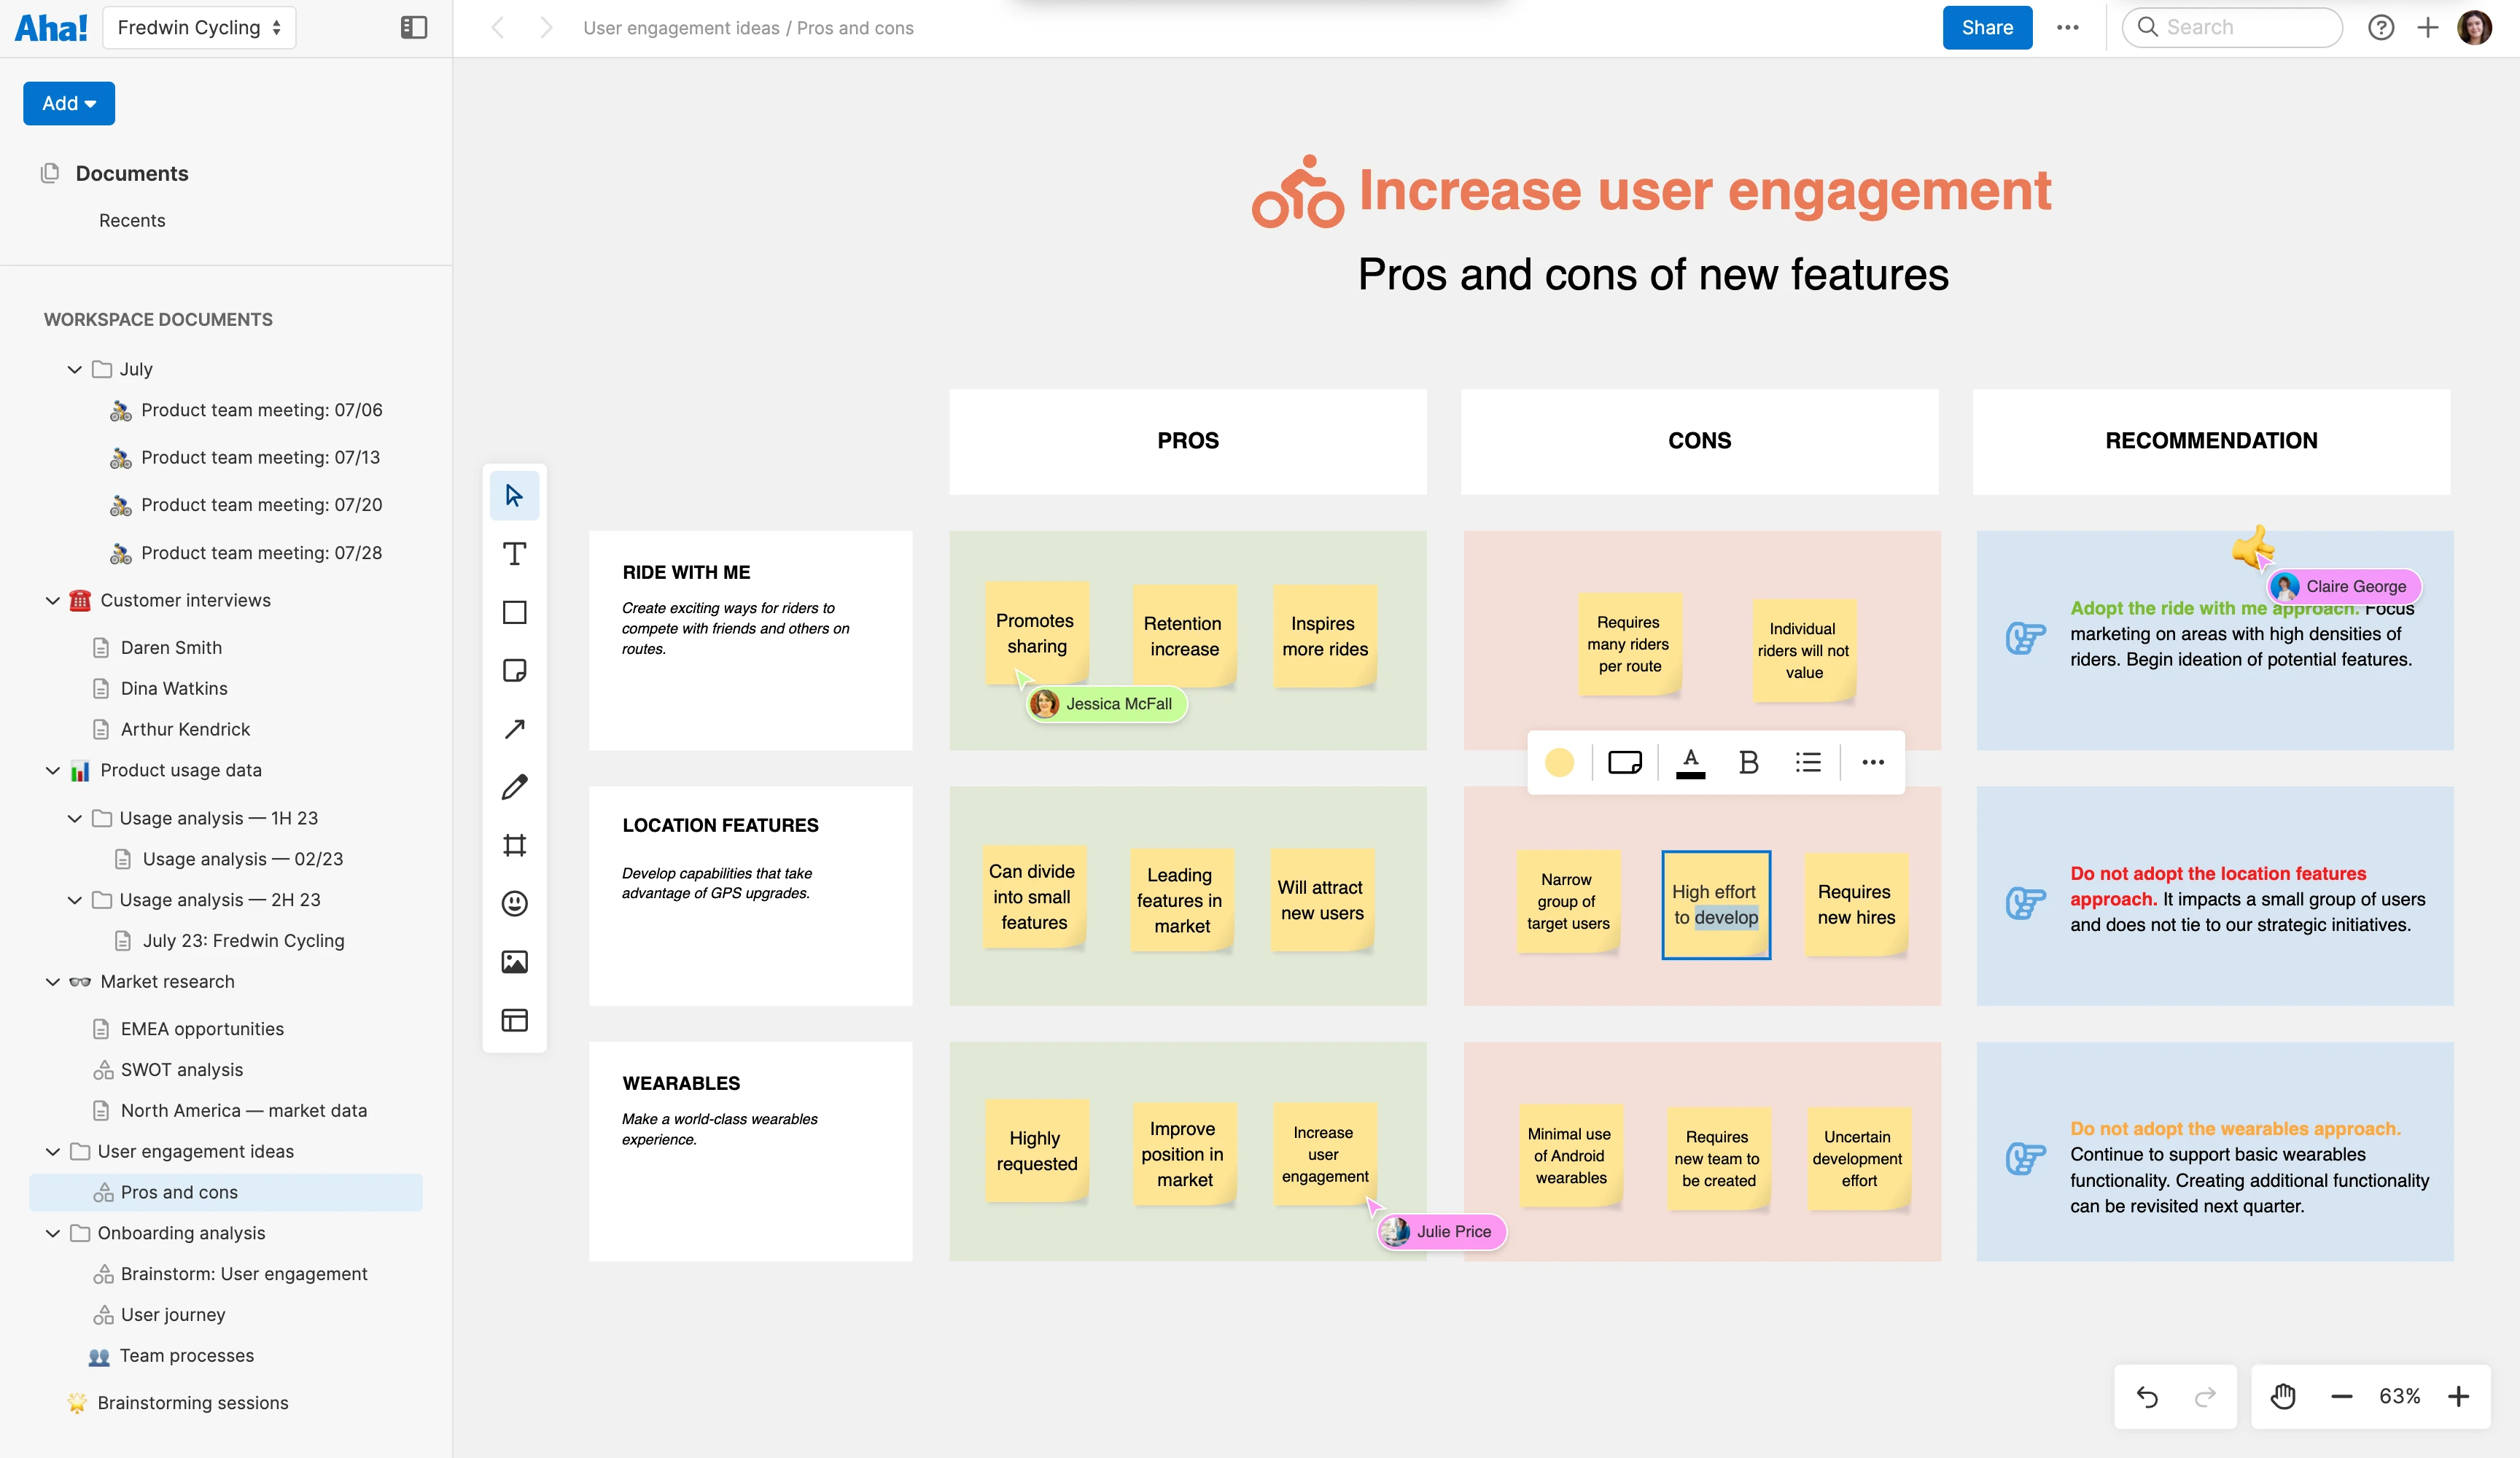Screen dimensions: 2520x1458
Task: Select the insert image tool
Action: pos(514,962)
